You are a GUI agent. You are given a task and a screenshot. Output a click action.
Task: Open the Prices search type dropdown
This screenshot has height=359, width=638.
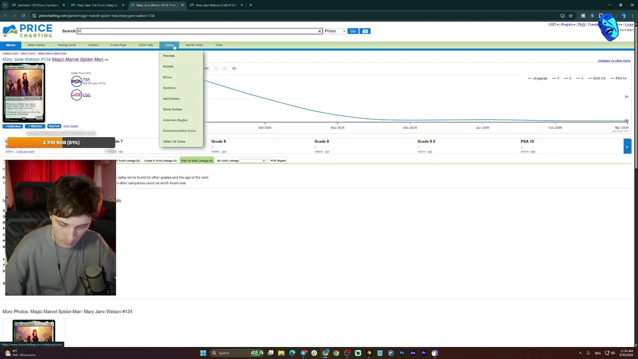click(335, 31)
